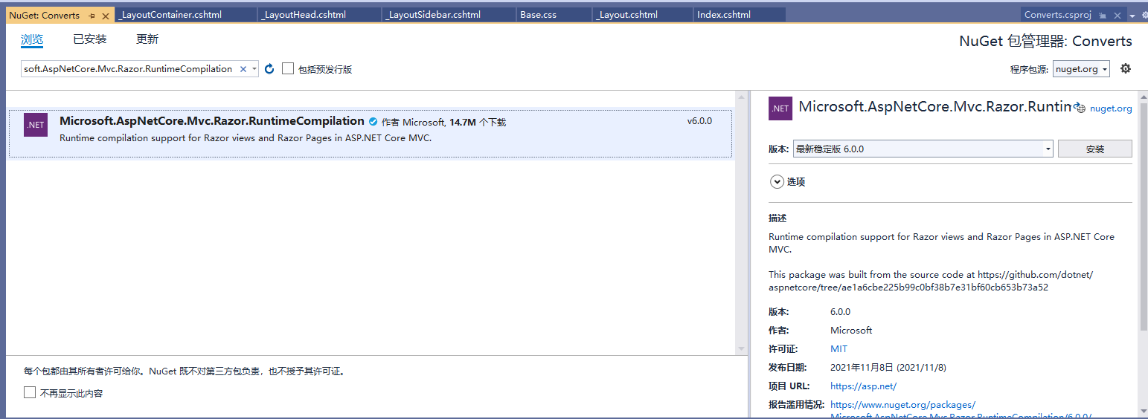Viewport: 1148px width, 419px height.
Task: Close the Converts.csproj preview tab
Action: pos(1117,16)
